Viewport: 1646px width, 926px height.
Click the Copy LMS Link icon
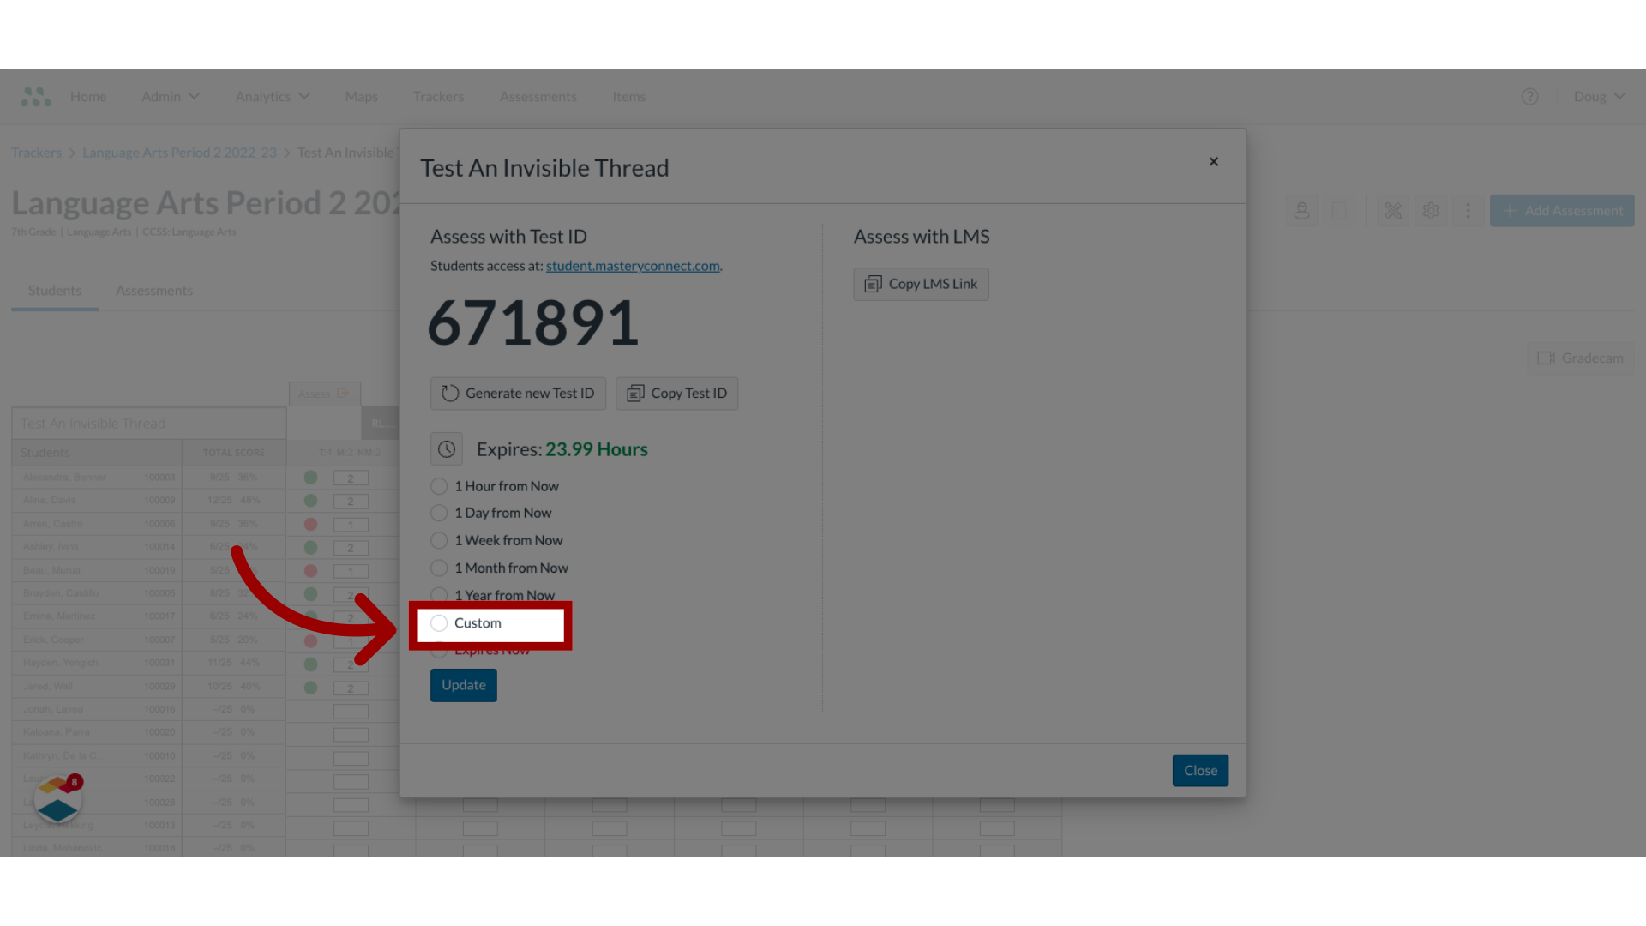coord(873,284)
